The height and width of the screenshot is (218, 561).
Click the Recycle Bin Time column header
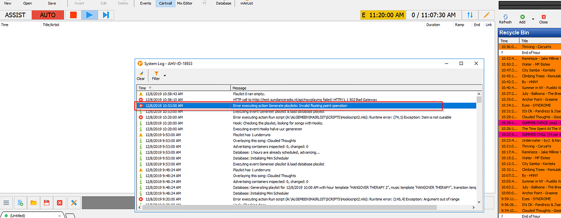[x=509, y=41]
